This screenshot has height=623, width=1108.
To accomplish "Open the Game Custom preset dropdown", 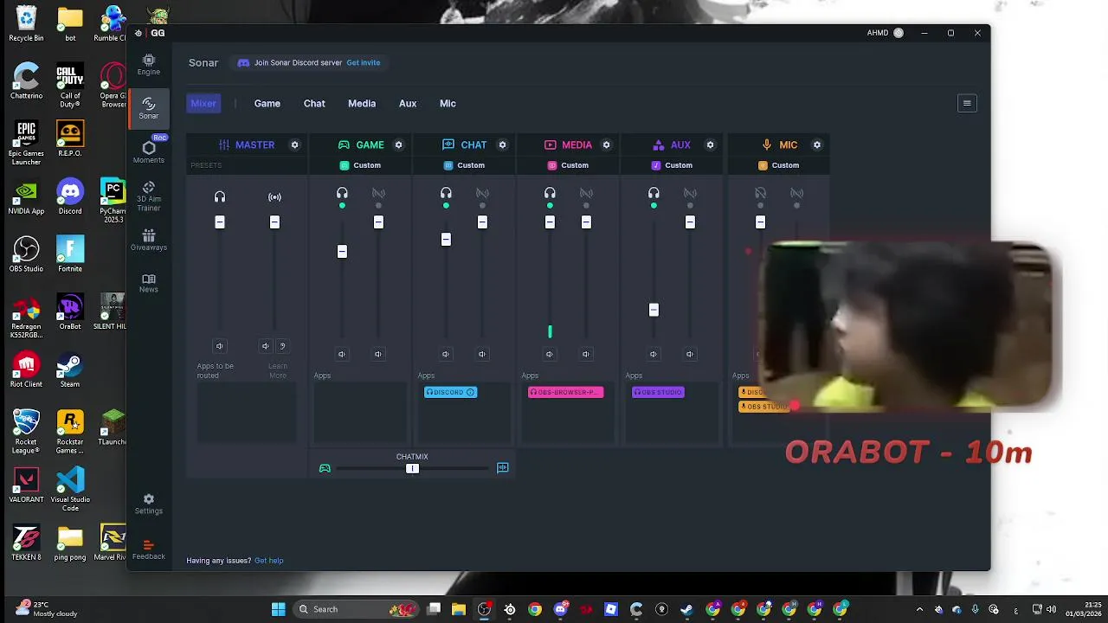I will (360, 165).
